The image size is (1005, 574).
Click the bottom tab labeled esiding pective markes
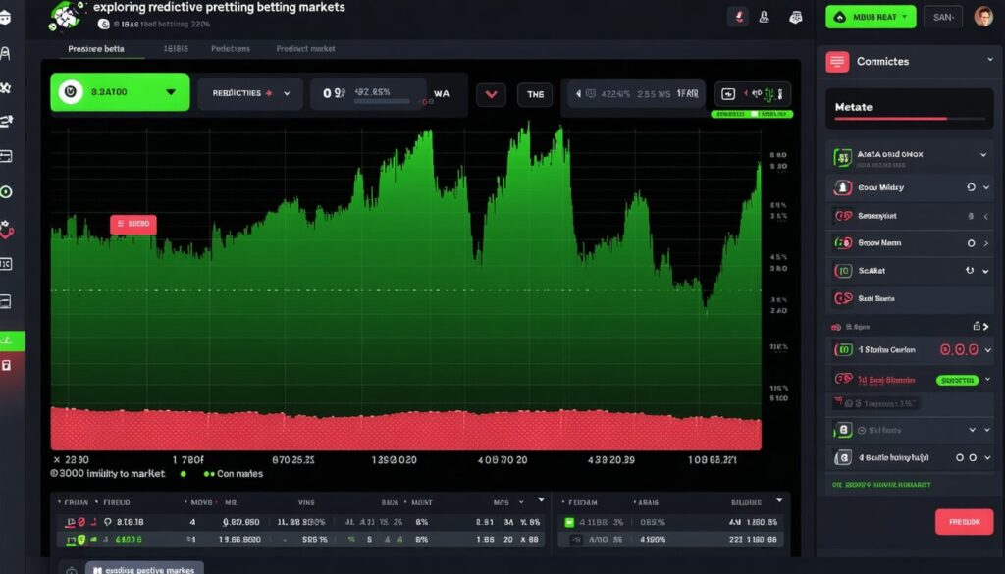coord(145,569)
